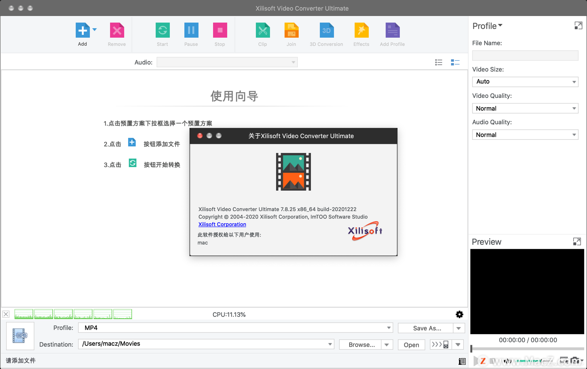587x369 pixels.
Task: Open the Video Size dropdown showing Auto
Action: [525, 82]
